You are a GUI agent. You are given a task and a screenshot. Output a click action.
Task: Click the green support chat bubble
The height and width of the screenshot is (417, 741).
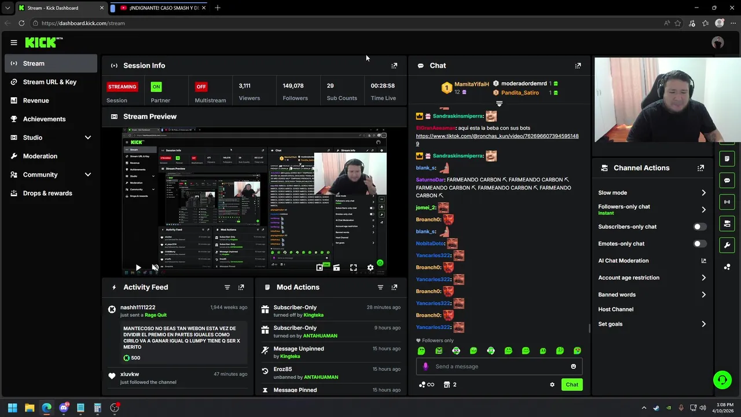722,380
